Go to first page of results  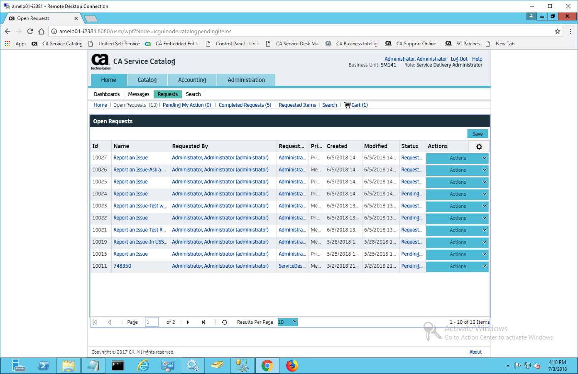coord(95,322)
